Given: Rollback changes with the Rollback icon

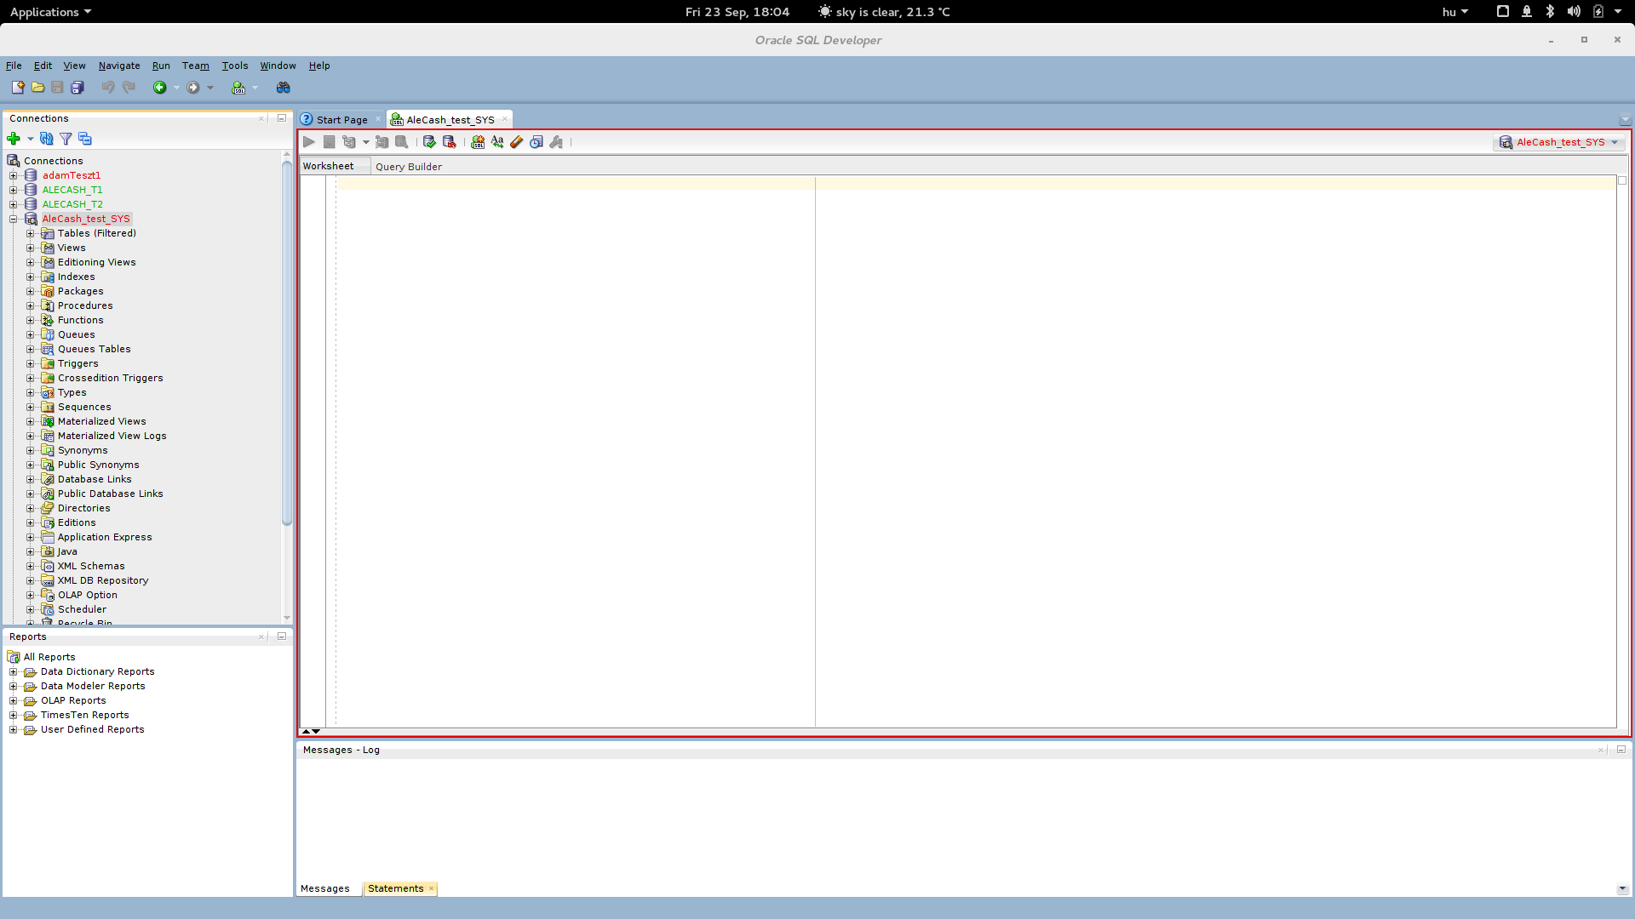Looking at the screenshot, I should (x=450, y=142).
